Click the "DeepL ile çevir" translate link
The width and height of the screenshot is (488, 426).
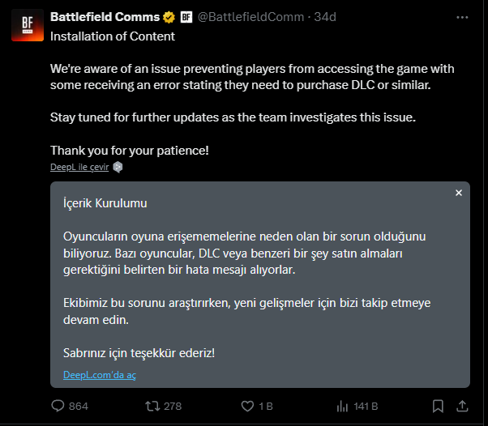[79, 167]
